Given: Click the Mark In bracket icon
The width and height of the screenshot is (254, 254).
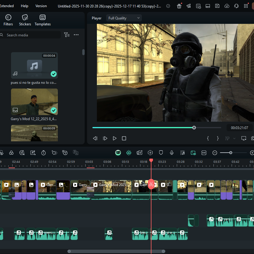Looking at the screenshot, I should 208,138.
